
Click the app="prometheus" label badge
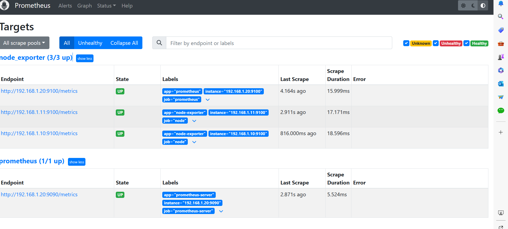(x=182, y=91)
